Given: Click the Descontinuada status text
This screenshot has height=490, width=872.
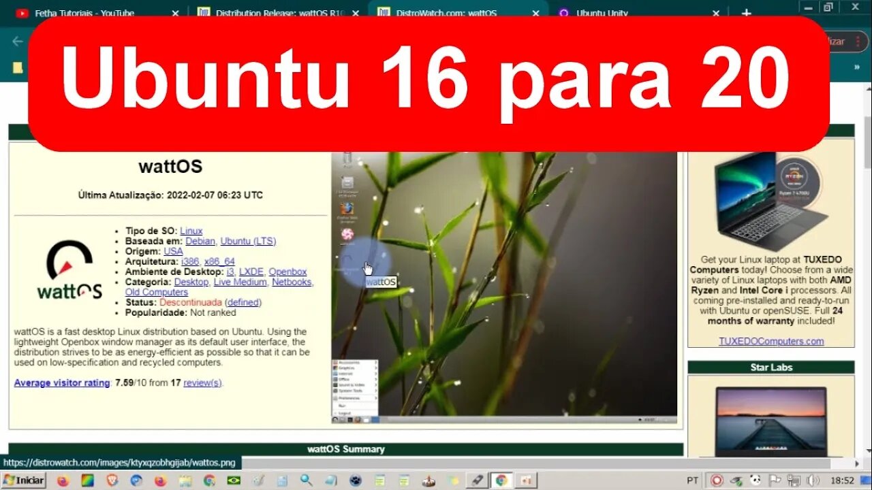Looking at the screenshot, I should point(191,302).
